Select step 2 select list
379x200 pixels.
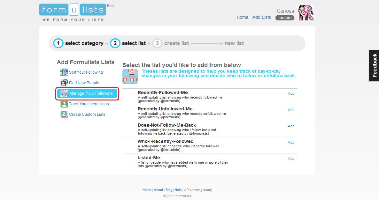point(128,43)
